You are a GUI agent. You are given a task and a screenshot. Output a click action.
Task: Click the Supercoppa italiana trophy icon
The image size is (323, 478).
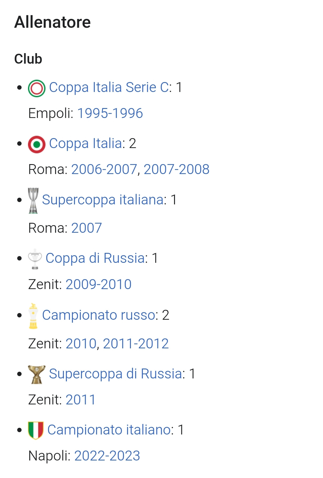33,201
